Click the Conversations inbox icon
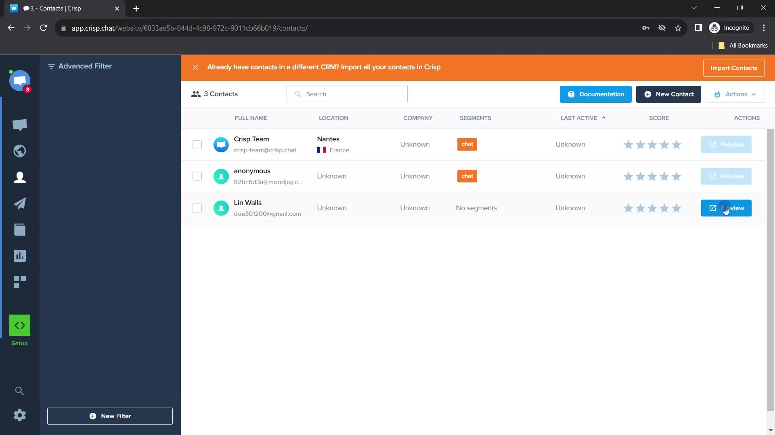This screenshot has height=435, width=775. point(20,125)
